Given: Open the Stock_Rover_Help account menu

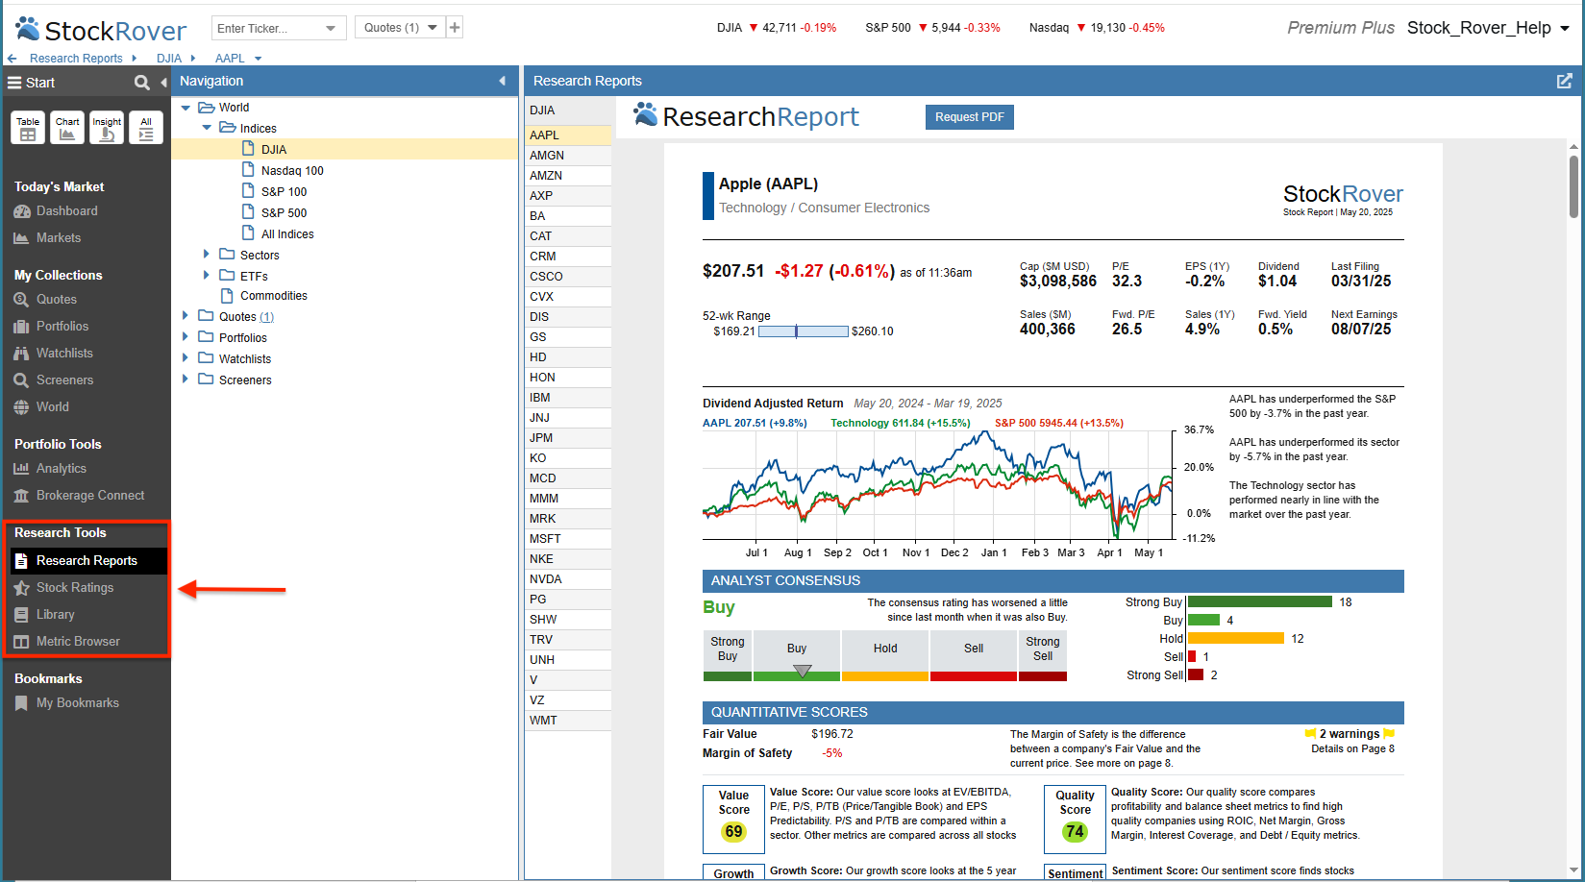Looking at the screenshot, I should [1487, 28].
